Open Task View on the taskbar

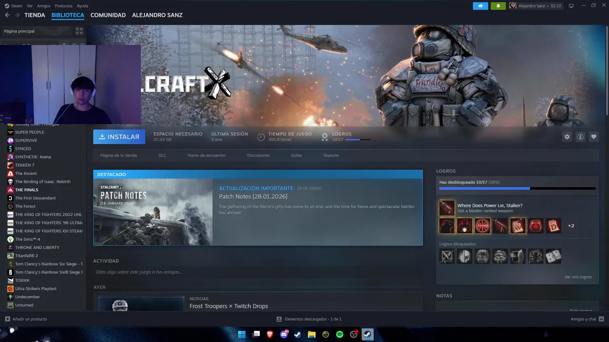(256, 334)
